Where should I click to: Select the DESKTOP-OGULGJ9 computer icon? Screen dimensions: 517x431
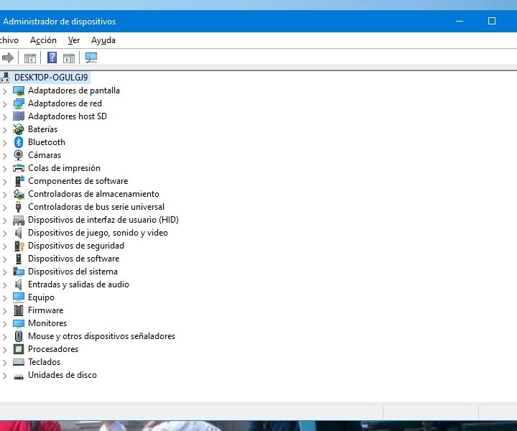point(4,78)
